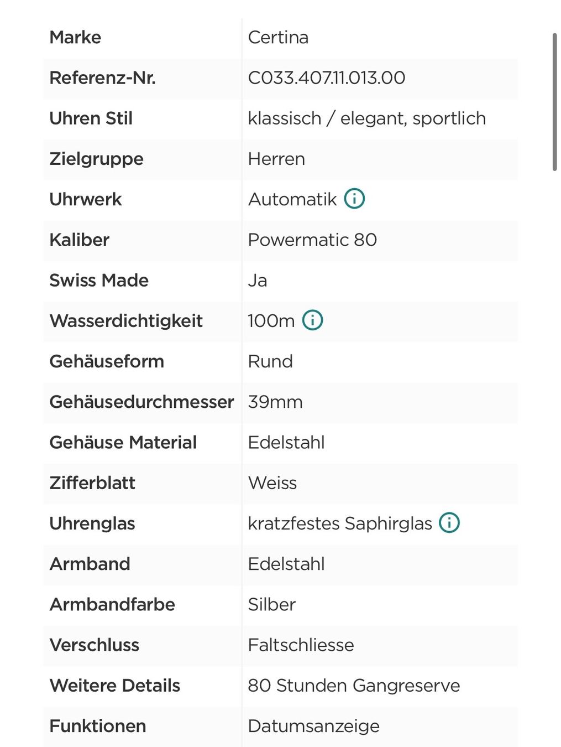Screen dimensions: 561x747
Task: Click the klassisch / elegant, sportlich text
Action: (367, 118)
